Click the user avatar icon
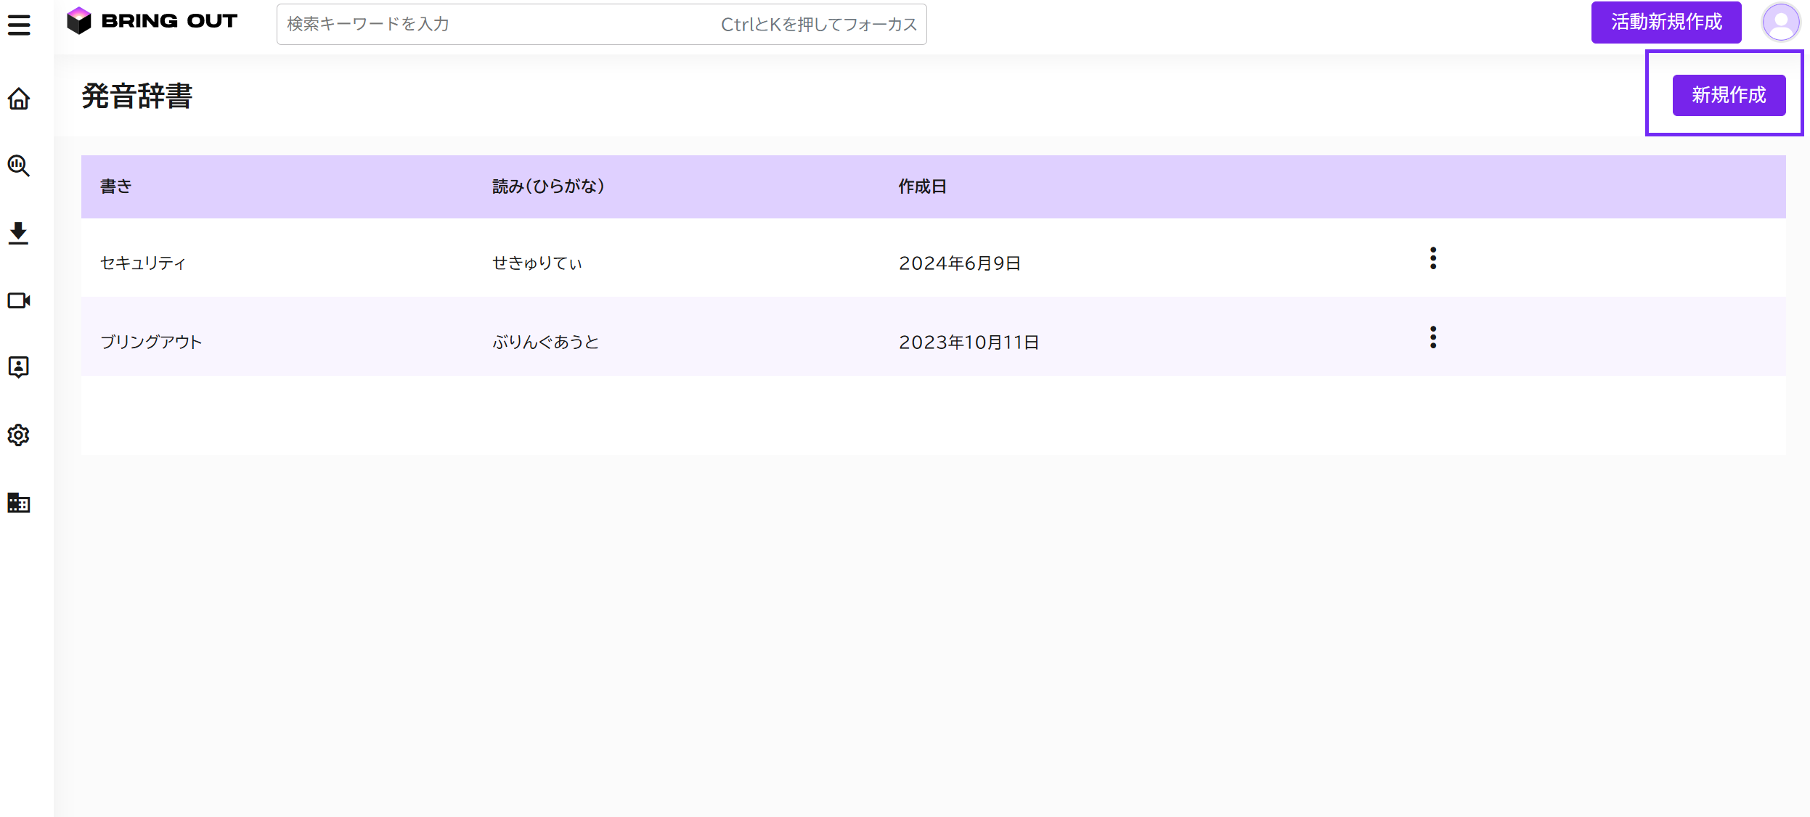The image size is (1810, 817). click(x=1780, y=22)
